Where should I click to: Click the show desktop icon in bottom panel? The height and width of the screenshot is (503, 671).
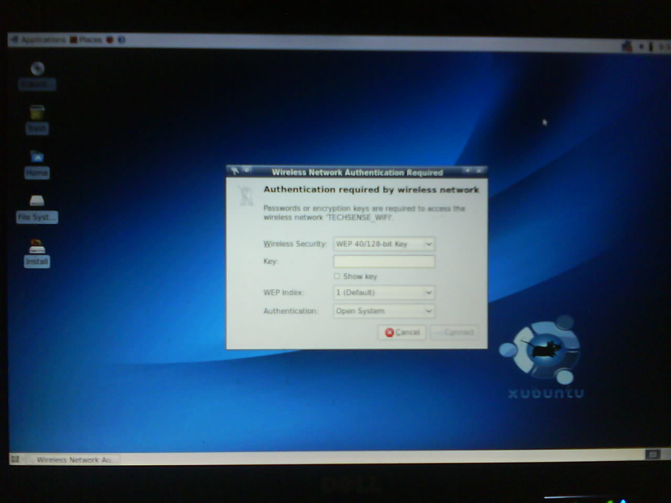point(15,460)
